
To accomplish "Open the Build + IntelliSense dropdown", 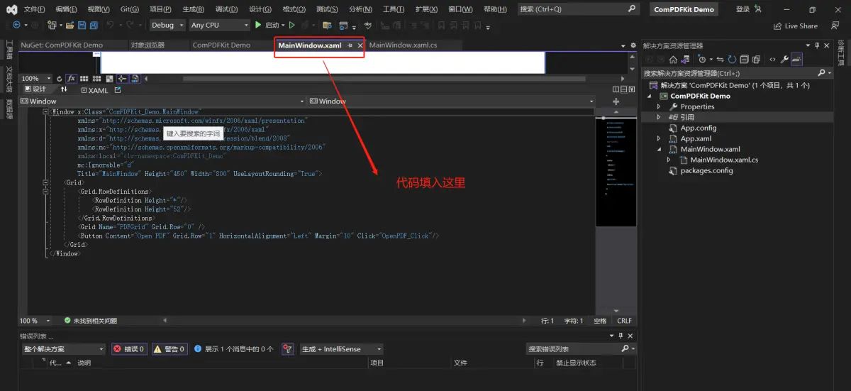I will (341, 349).
